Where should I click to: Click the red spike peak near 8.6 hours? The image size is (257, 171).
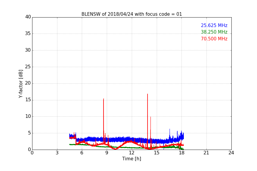(x=104, y=99)
